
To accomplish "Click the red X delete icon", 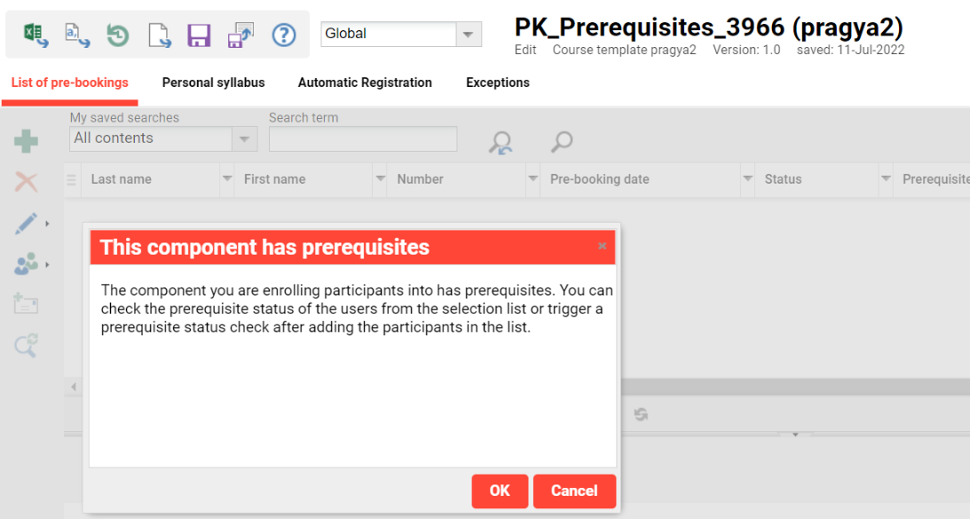I will (27, 183).
